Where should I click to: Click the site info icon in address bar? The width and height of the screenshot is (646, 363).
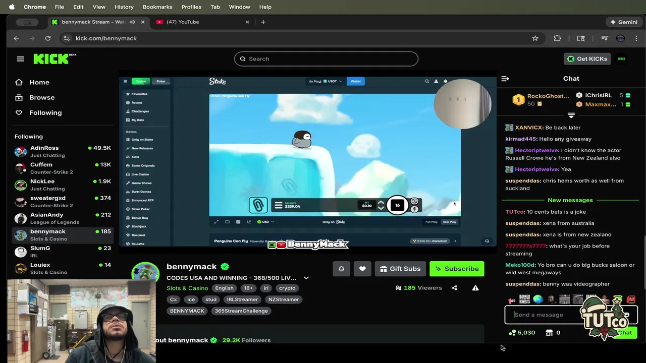67,38
